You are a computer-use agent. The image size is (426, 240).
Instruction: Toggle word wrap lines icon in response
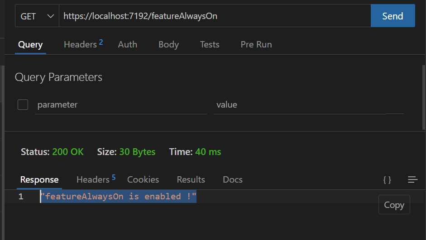coord(412,180)
